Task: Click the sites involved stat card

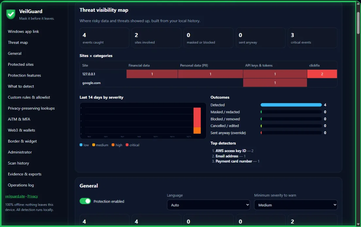Action: pos(156,38)
